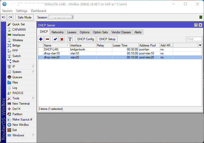
Task: Click the green connection status indicator
Action: (x=201, y=17)
